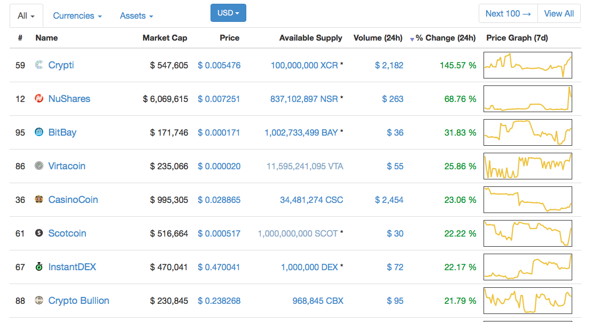Click supply 1,000,000,000 SCOT
The height and width of the screenshot is (322, 600).
point(298,234)
